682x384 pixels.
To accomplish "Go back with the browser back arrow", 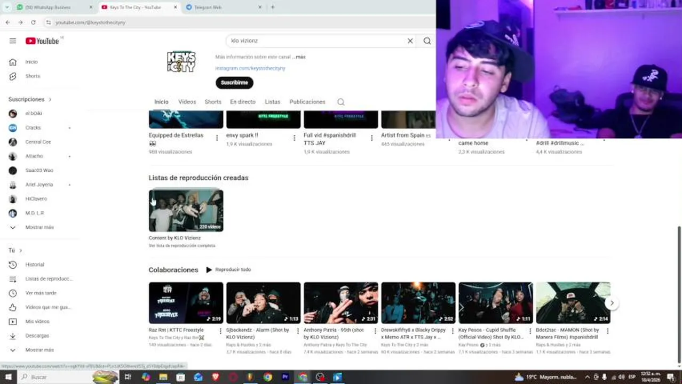I will click(x=7, y=22).
